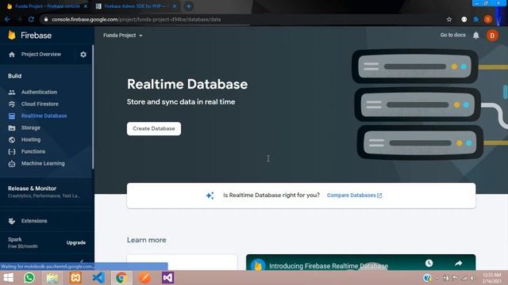Click the Functions brackets icon
Screen dimensions: 508x285
(x=12, y=151)
